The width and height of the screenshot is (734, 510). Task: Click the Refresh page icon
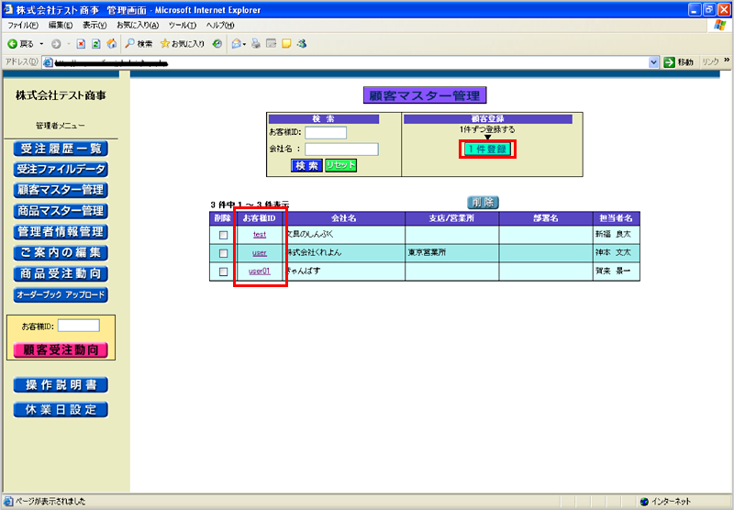(96, 43)
